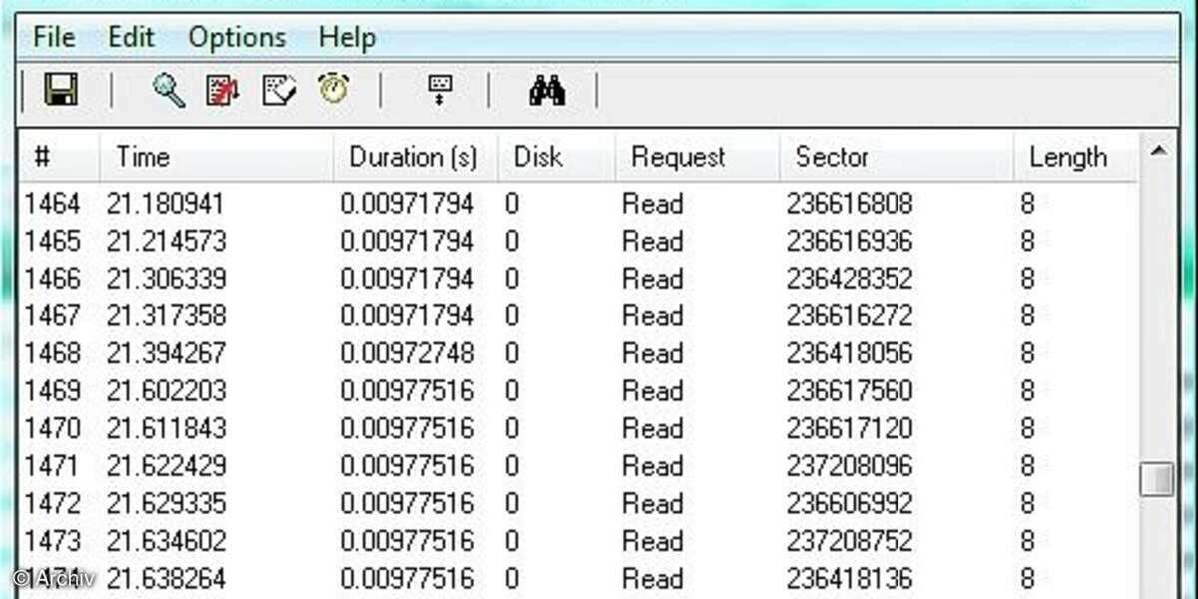
Task: Toggle duration display via the stopwatch icon
Action: point(334,90)
